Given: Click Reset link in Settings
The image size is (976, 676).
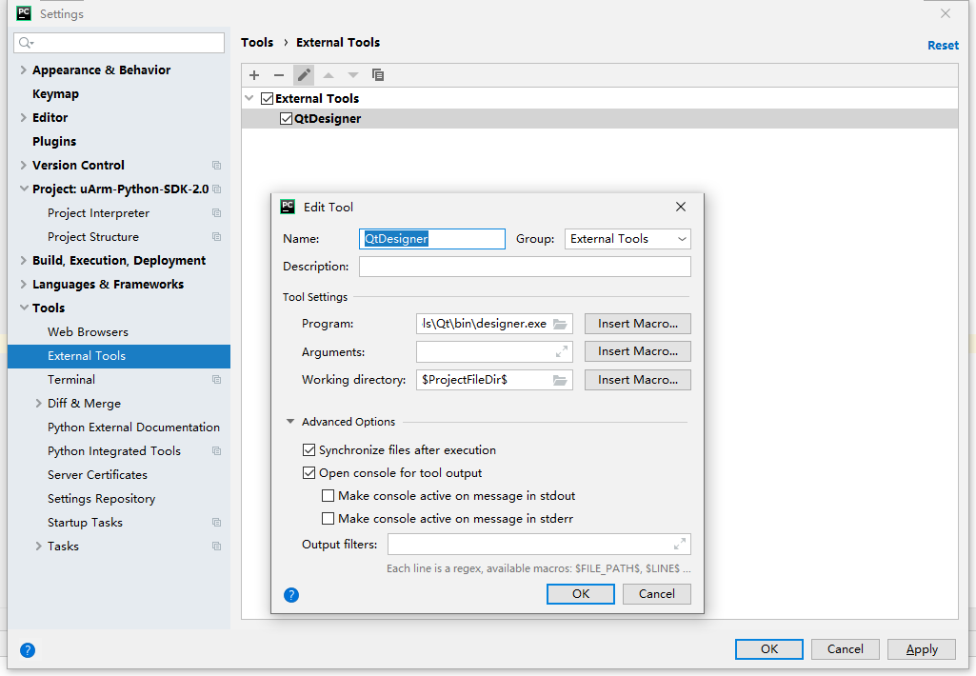Looking at the screenshot, I should pyautogui.click(x=943, y=46).
